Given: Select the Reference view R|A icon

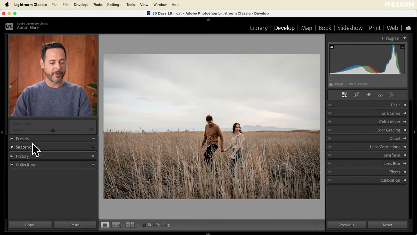Looking at the screenshot, I should coord(116,225).
